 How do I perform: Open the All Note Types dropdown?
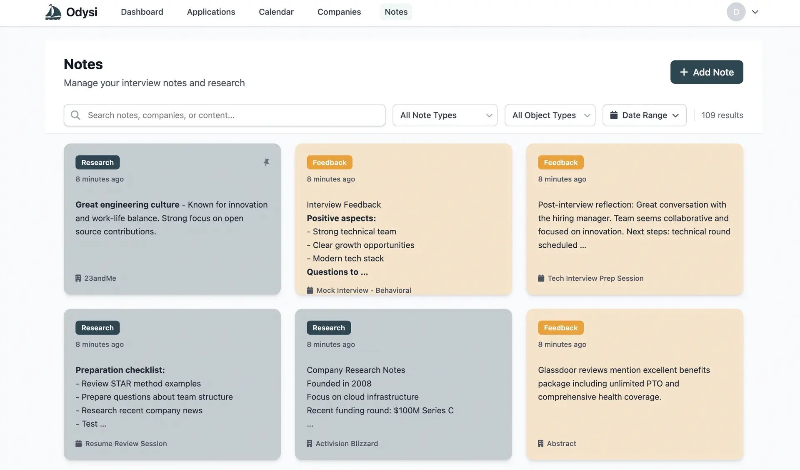pos(445,115)
